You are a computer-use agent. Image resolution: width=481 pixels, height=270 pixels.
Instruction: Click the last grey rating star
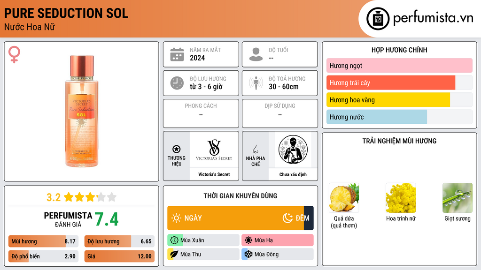pyautogui.click(x=112, y=197)
